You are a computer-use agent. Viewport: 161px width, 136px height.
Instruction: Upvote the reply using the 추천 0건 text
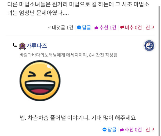point(133,130)
